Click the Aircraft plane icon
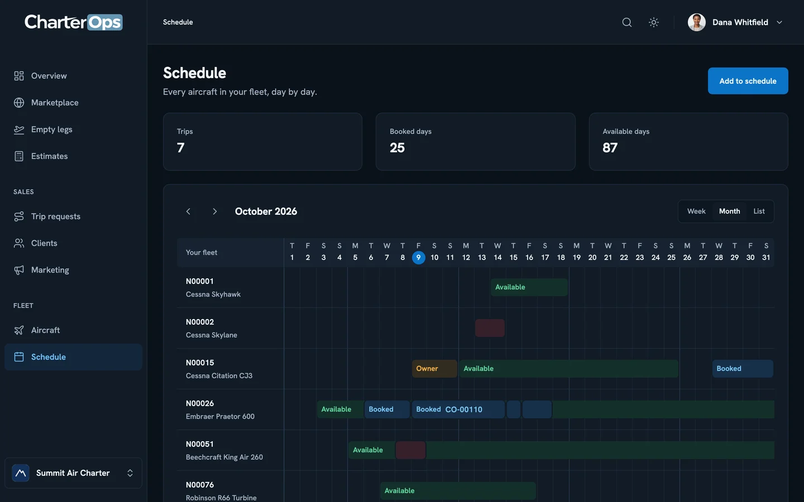Image resolution: width=804 pixels, height=502 pixels. tap(19, 330)
